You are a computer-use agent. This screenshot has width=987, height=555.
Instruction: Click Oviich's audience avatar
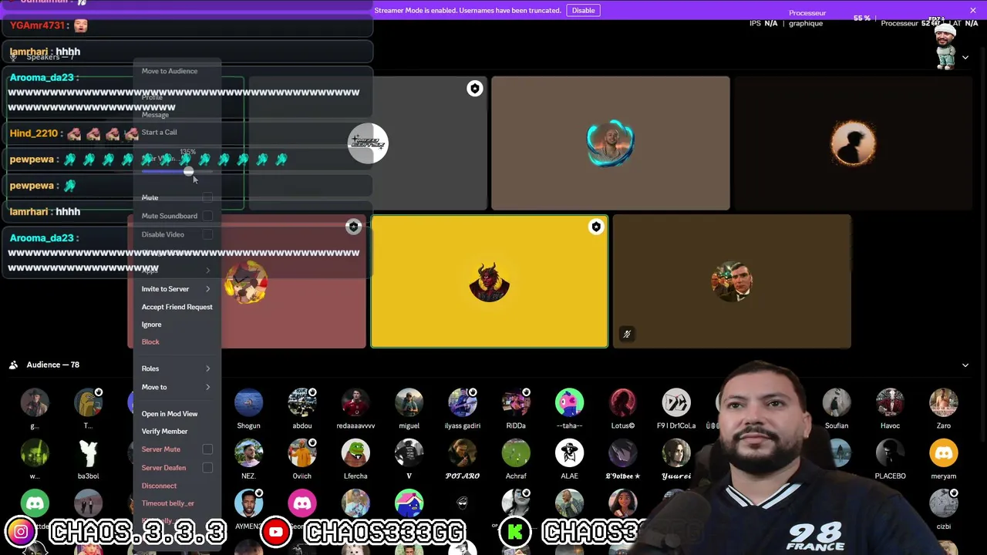pyautogui.click(x=302, y=453)
